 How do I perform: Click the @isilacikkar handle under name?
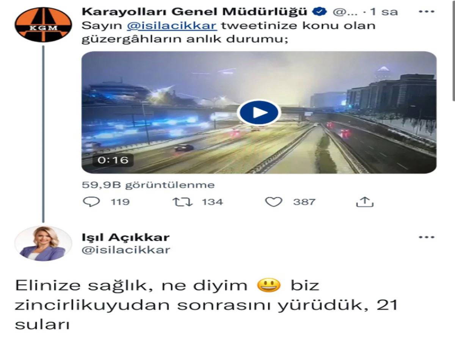click(126, 250)
